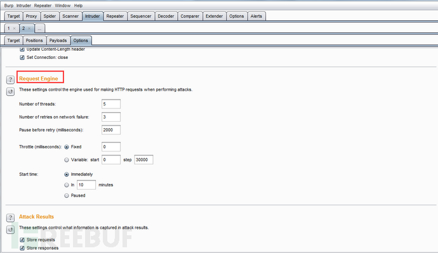The image size is (438, 253).
Task: Select Variable throttle radio button
Action: click(x=67, y=160)
